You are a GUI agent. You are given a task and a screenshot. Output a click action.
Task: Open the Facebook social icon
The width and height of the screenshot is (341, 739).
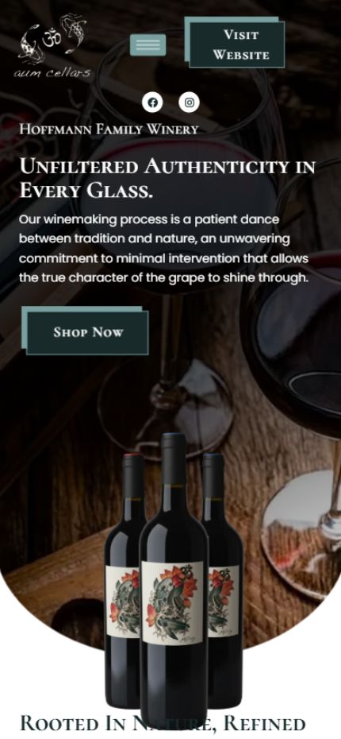[152, 103]
